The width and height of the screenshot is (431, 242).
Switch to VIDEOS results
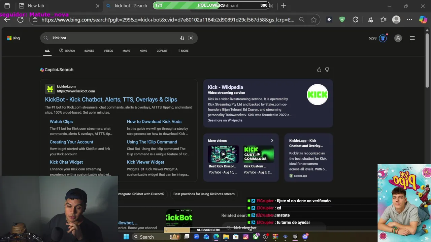coord(108,51)
